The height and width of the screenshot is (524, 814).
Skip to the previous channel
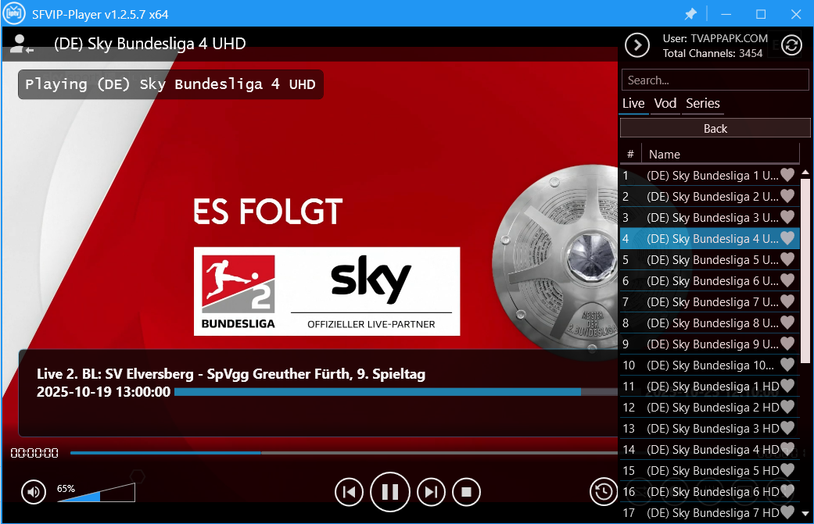349,491
